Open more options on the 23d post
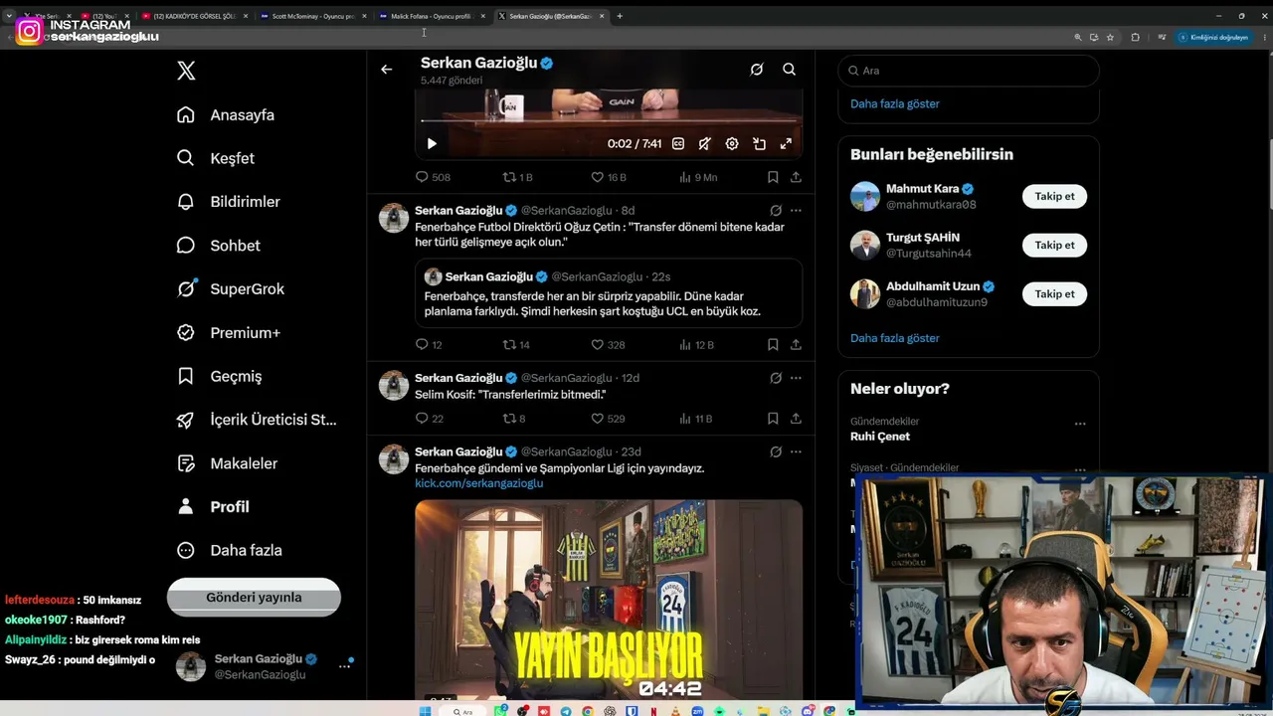Image resolution: width=1273 pixels, height=716 pixels. click(x=796, y=451)
